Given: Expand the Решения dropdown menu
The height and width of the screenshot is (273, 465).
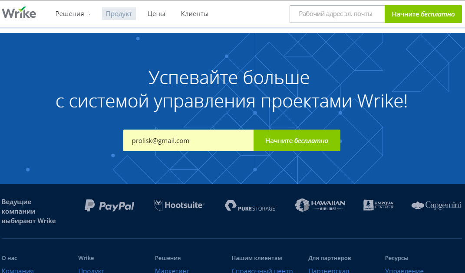Looking at the screenshot, I should point(73,14).
